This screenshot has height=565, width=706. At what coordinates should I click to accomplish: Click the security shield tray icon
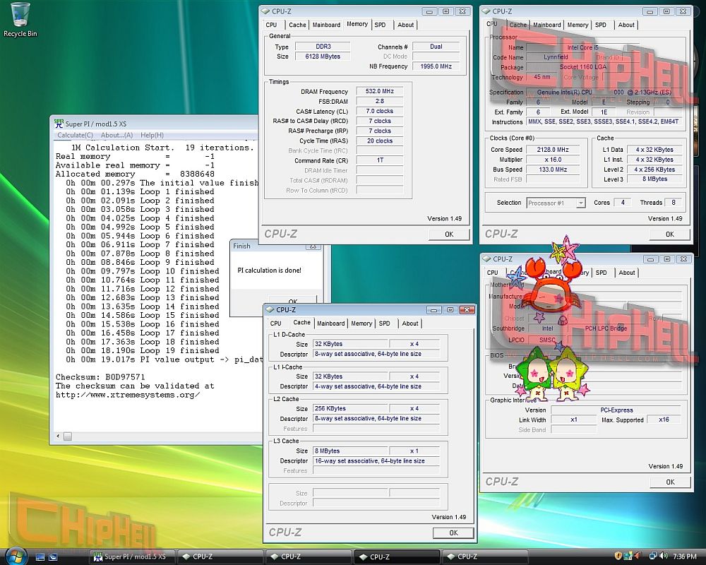(x=618, y=557)
